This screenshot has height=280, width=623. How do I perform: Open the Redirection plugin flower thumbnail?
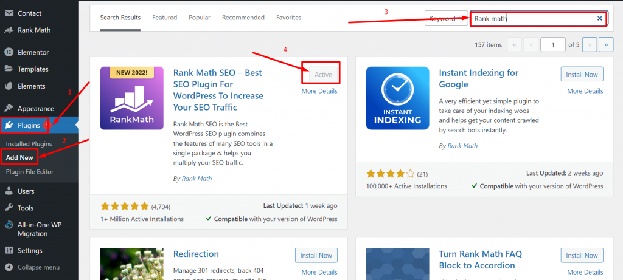pyautogui.click(x=132, y=264)
